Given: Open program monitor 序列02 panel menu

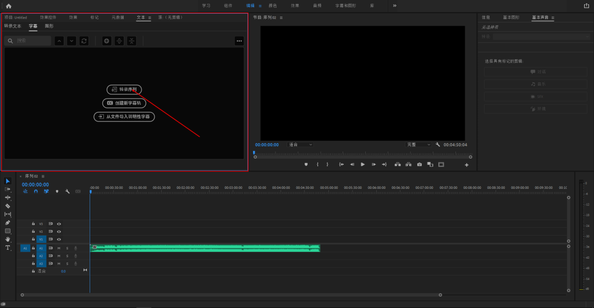Looking at the screenshot, I should coord(281,18).
